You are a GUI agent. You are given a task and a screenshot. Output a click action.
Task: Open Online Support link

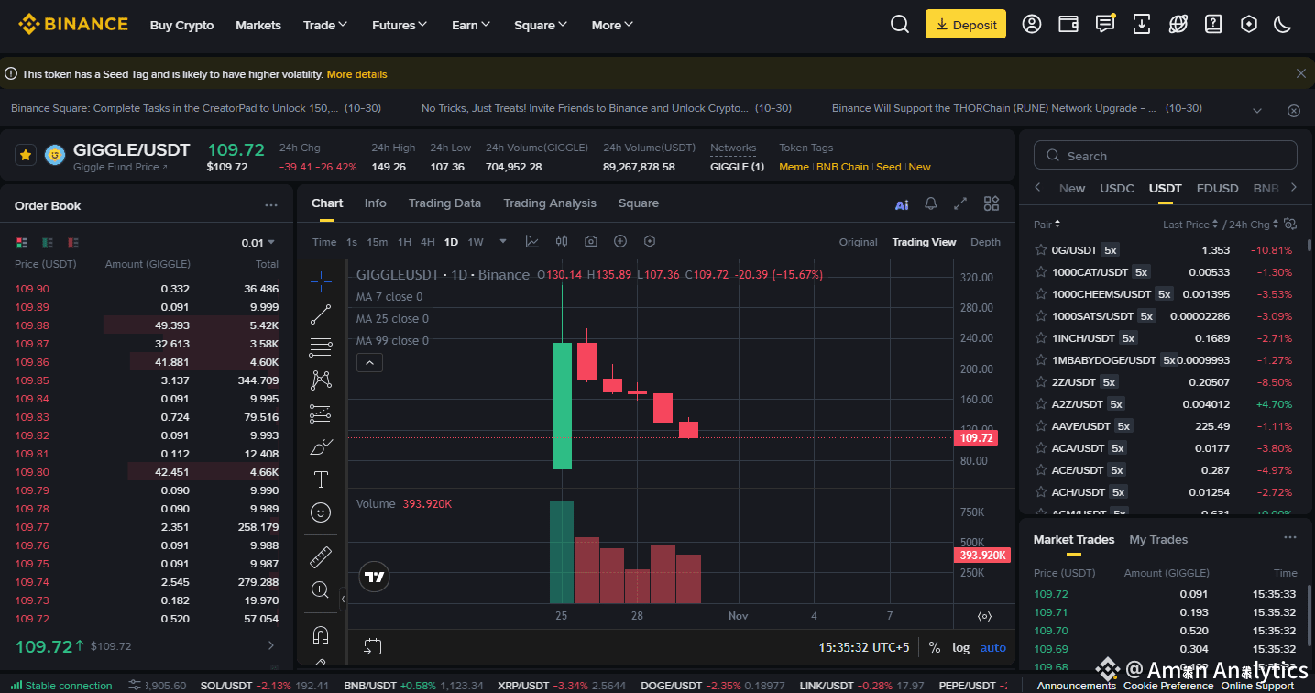click(1257, 686)
